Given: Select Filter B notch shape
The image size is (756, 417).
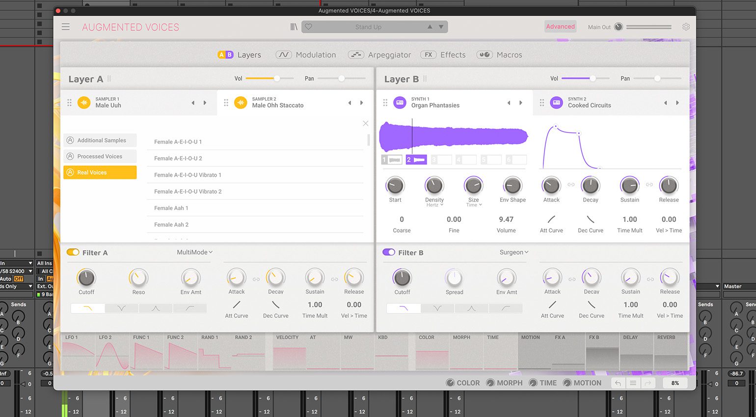Looking at the screenshot, I should [437, 309].
